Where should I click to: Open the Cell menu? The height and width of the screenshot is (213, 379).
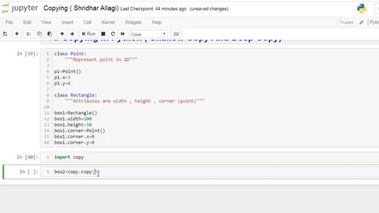(x=87, y=22)
